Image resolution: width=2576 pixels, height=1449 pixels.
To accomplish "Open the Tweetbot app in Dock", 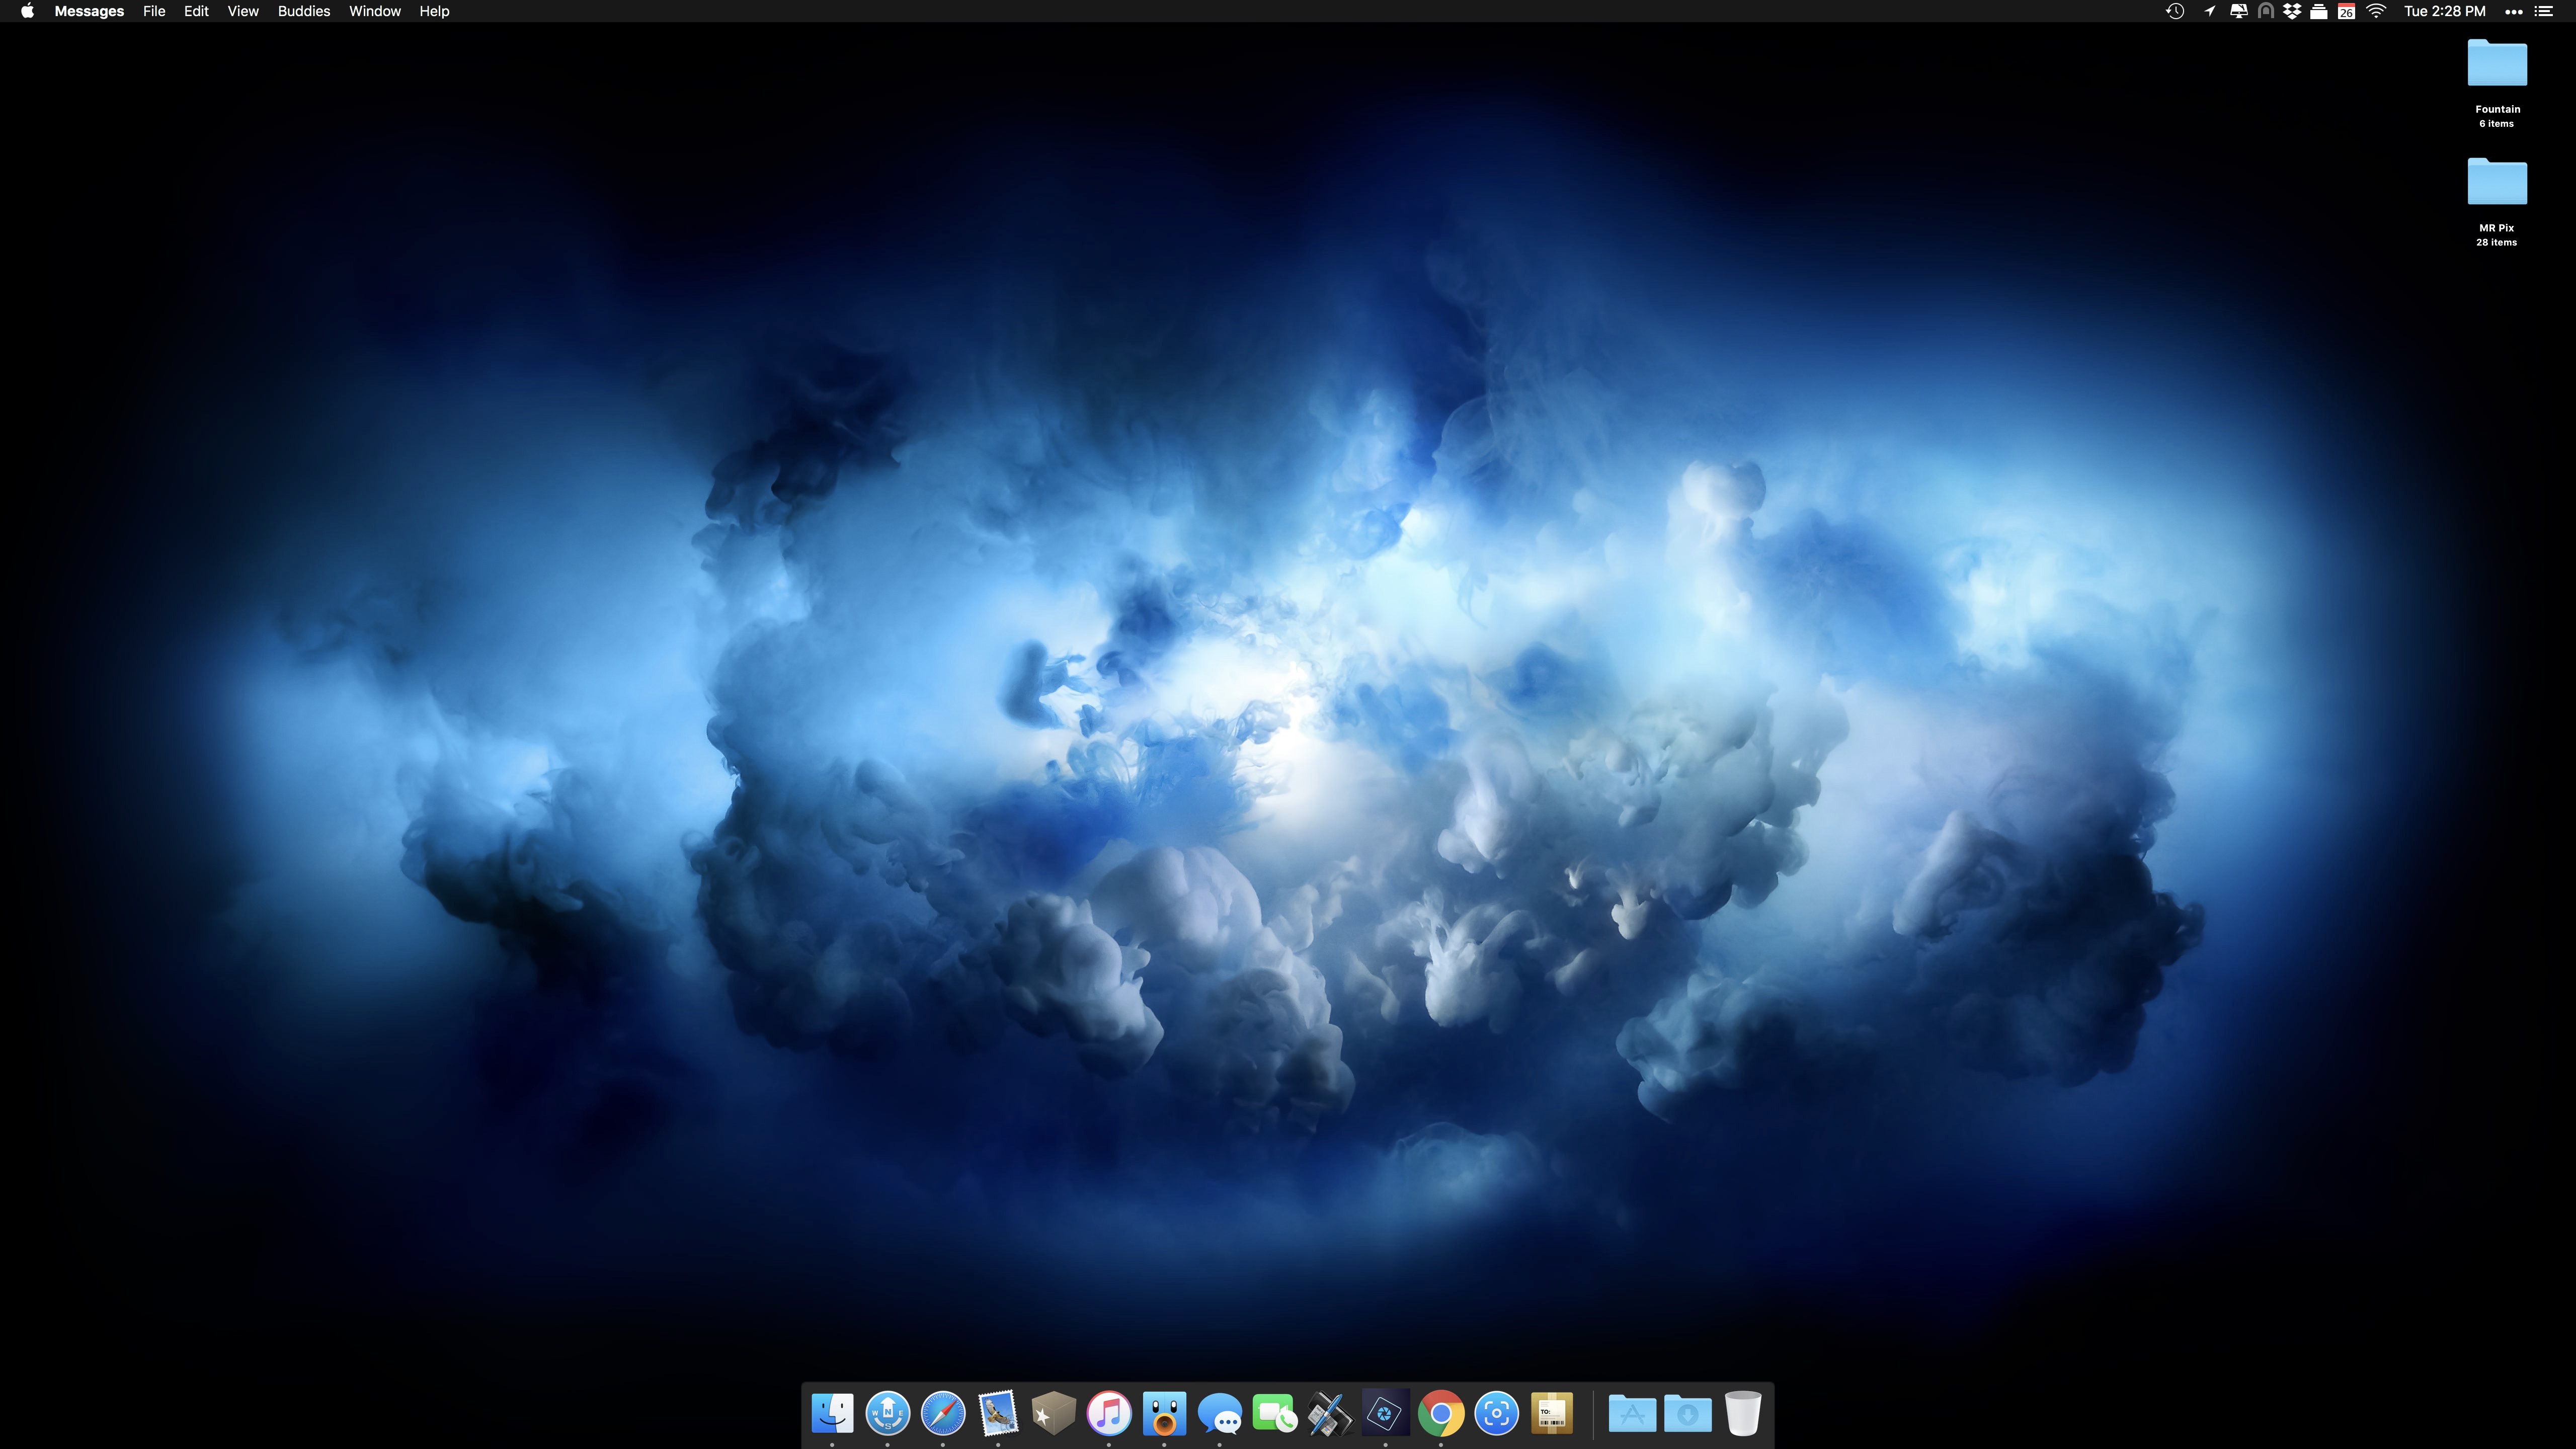I will tap(1164, 1413).
